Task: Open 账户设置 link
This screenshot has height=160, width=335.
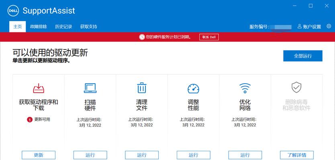Action: pos(312,26)
